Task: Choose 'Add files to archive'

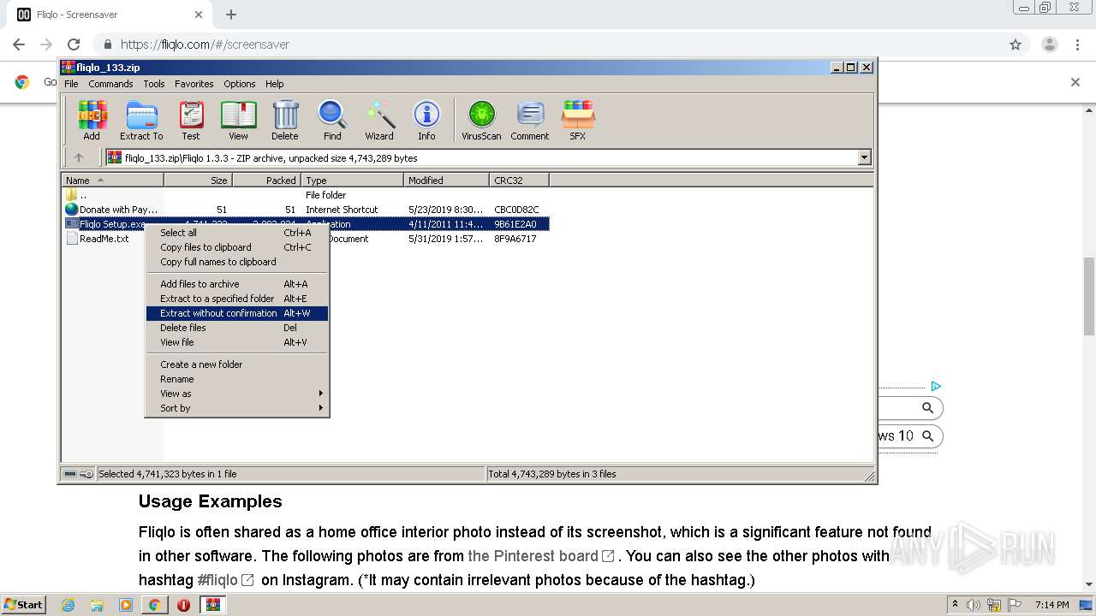Action: point(237,284)
